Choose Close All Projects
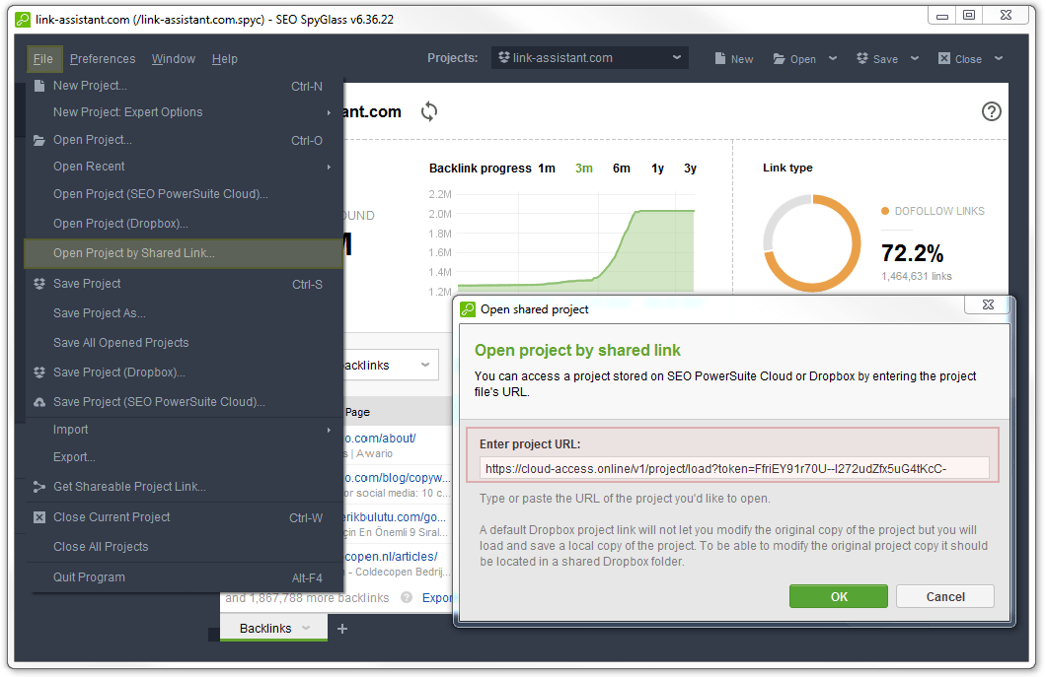 click(x=184, y=546)
